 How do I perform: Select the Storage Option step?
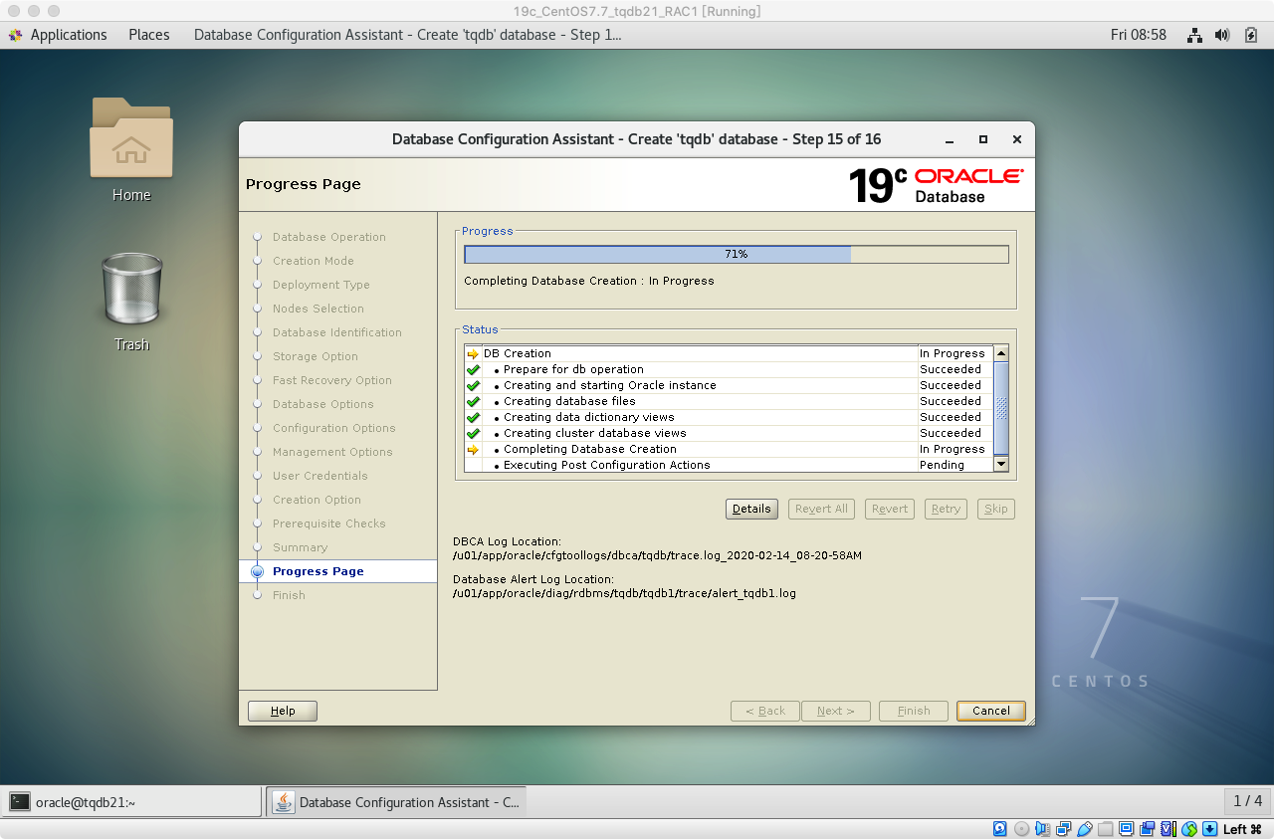point(316,356)
